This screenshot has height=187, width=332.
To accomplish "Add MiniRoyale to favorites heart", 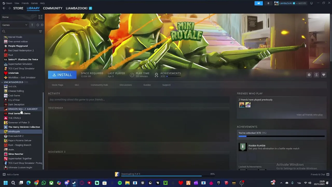I will point(324,75).
